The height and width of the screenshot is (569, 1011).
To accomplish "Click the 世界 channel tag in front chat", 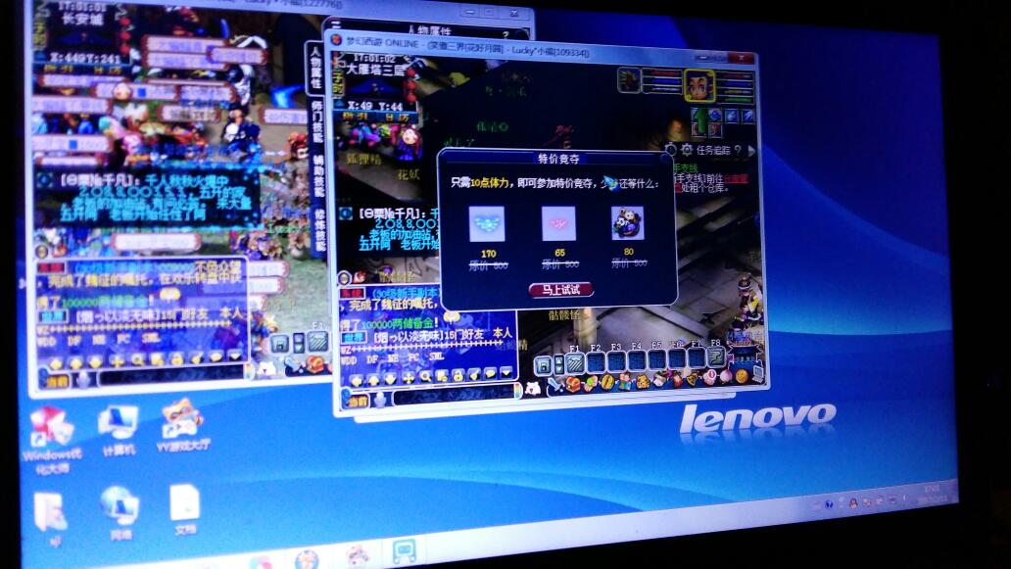I will [x=354, y=338].
